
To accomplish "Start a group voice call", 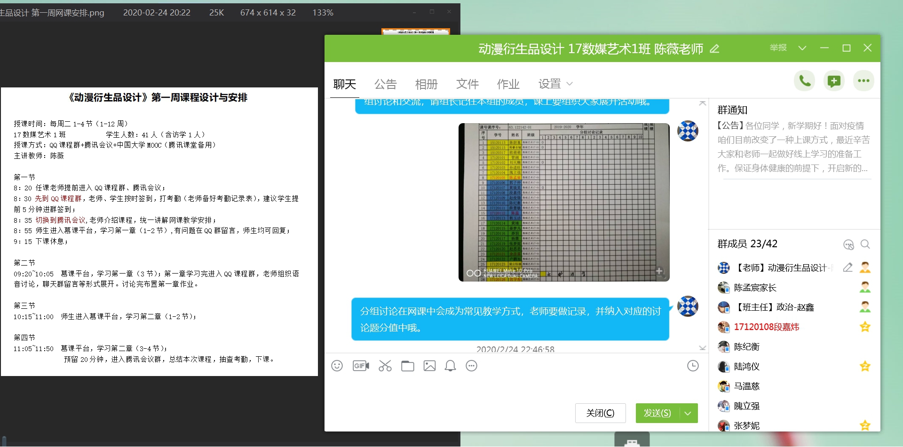I will [805, 81].
